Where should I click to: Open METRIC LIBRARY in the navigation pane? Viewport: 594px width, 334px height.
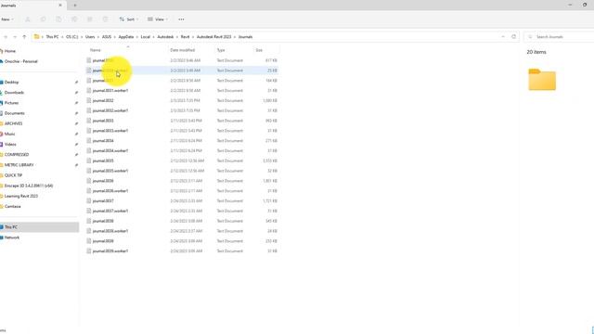click(19, 165)
